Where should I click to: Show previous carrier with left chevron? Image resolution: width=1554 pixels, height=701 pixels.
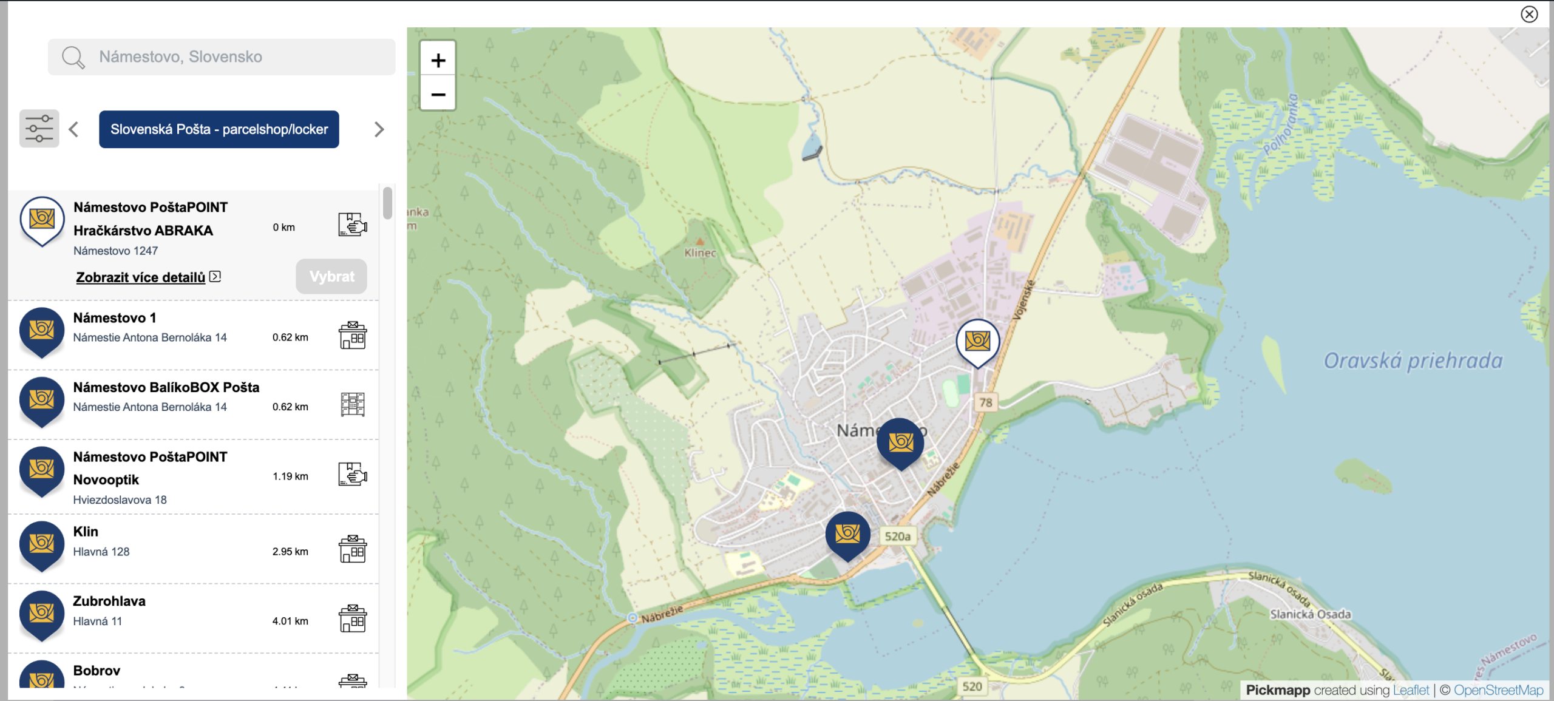[x=74, y=129]
